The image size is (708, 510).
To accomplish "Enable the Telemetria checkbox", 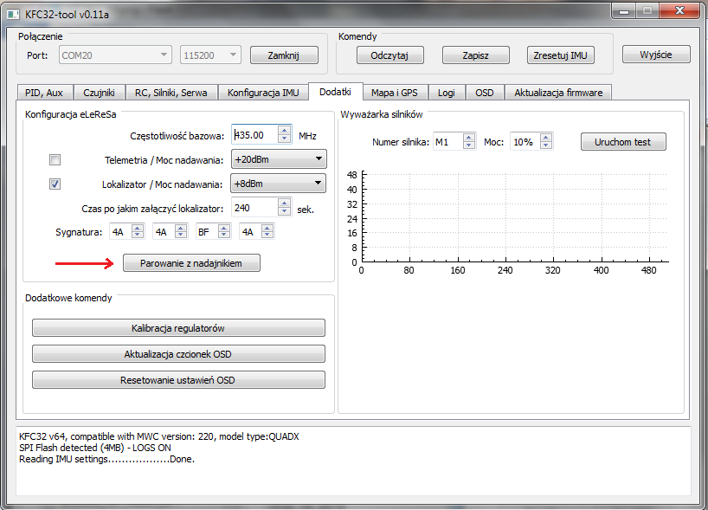I will tap(55, 160).
